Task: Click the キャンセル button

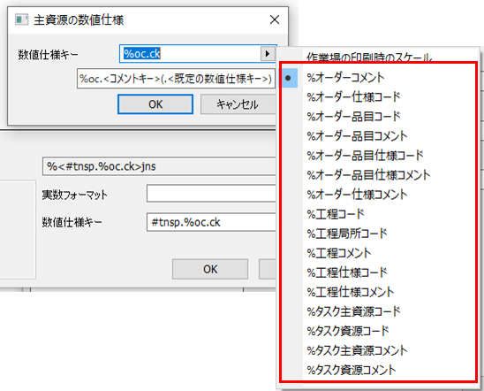Action: [x=238, y=104]
